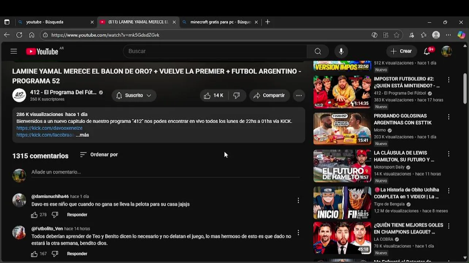The image size is (469, 263).
Task: Open the Historia de Obito Uchiha thumbnail
Action: point(342,203)
